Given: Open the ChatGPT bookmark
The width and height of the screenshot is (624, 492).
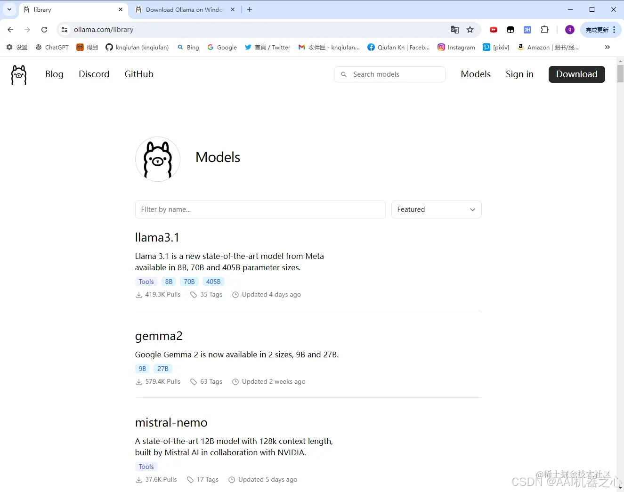Looking at the screenshot, I should tap(52, 47).
